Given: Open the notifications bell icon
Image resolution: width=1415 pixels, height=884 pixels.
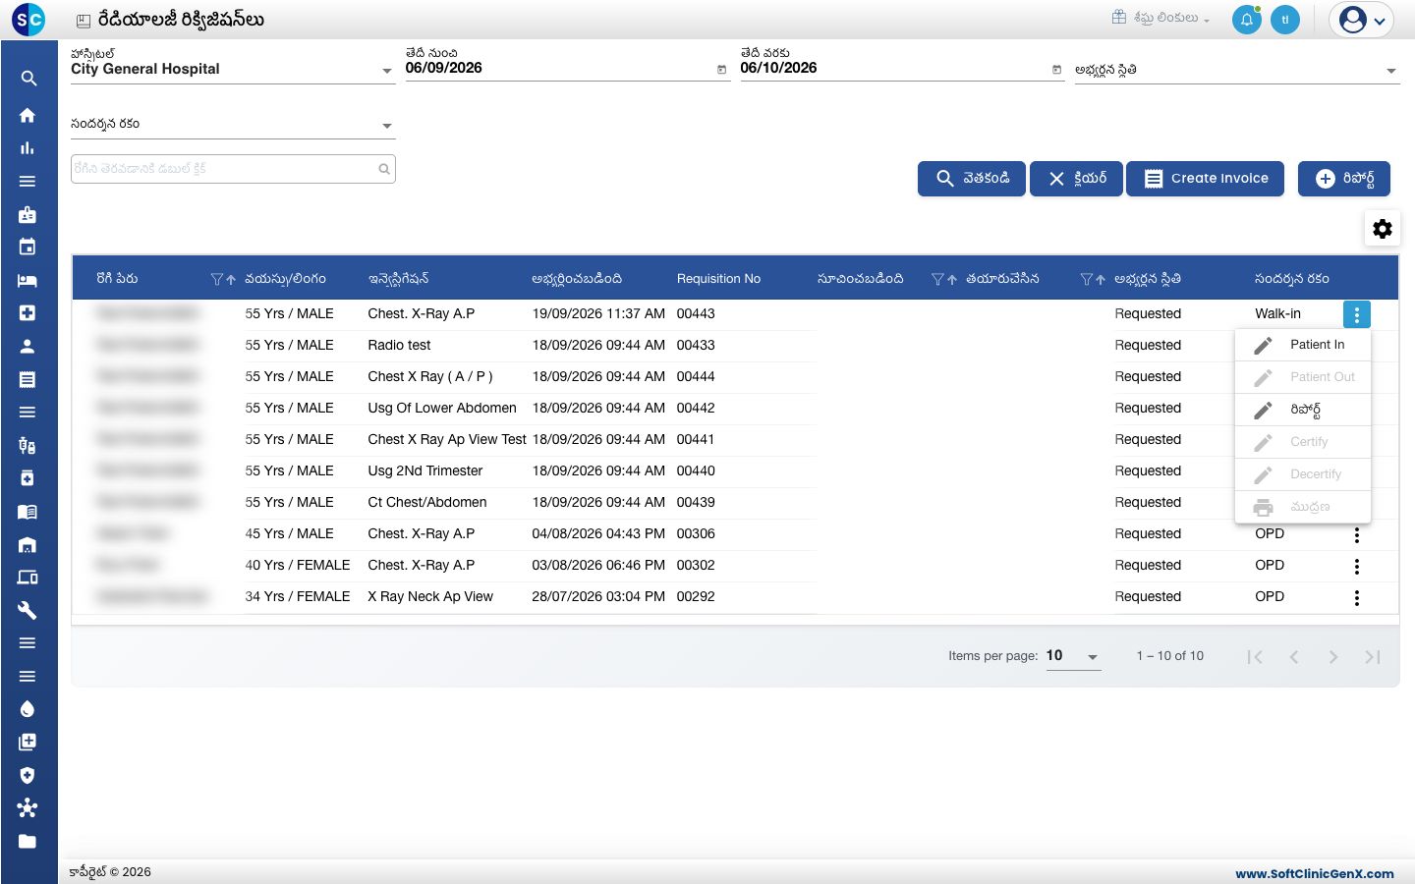Looking at the screenshot, I should click(1246, 20).
